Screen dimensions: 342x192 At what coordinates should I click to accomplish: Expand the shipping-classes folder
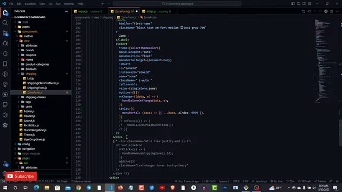coord(36,97)
